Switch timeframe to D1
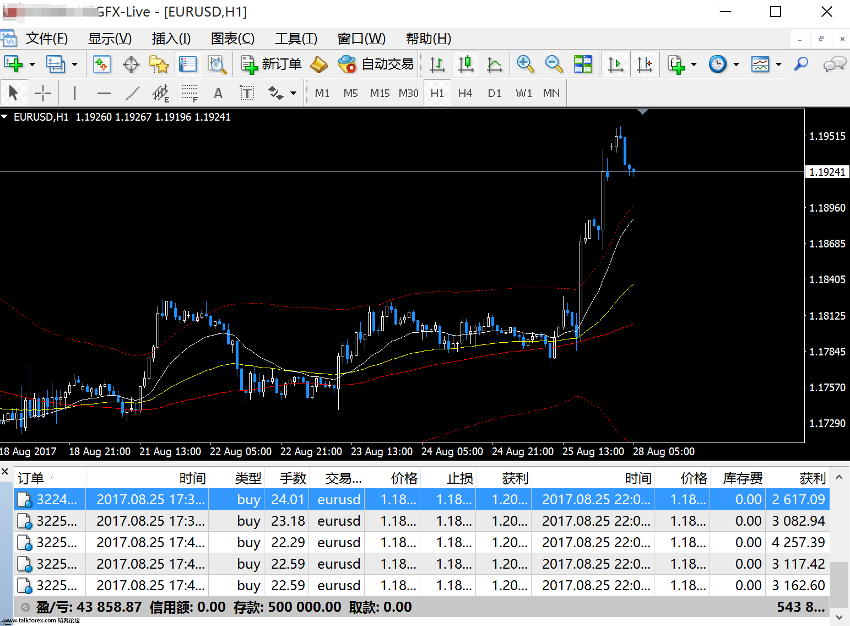 point(495,93)
